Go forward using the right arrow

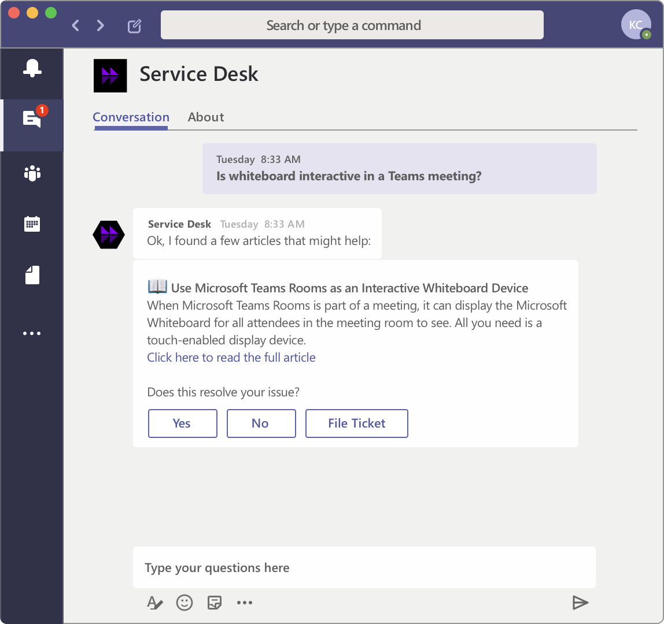(101, 25)
